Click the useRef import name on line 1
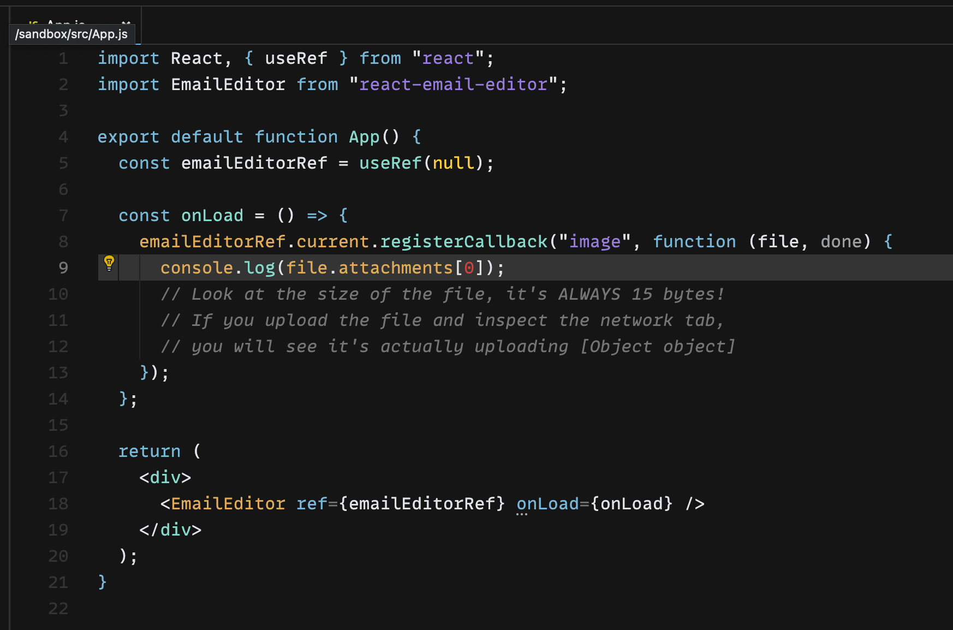This screenshot has width=953, height=630. 296,58
